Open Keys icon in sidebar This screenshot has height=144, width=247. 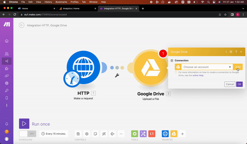coord(6,90)
